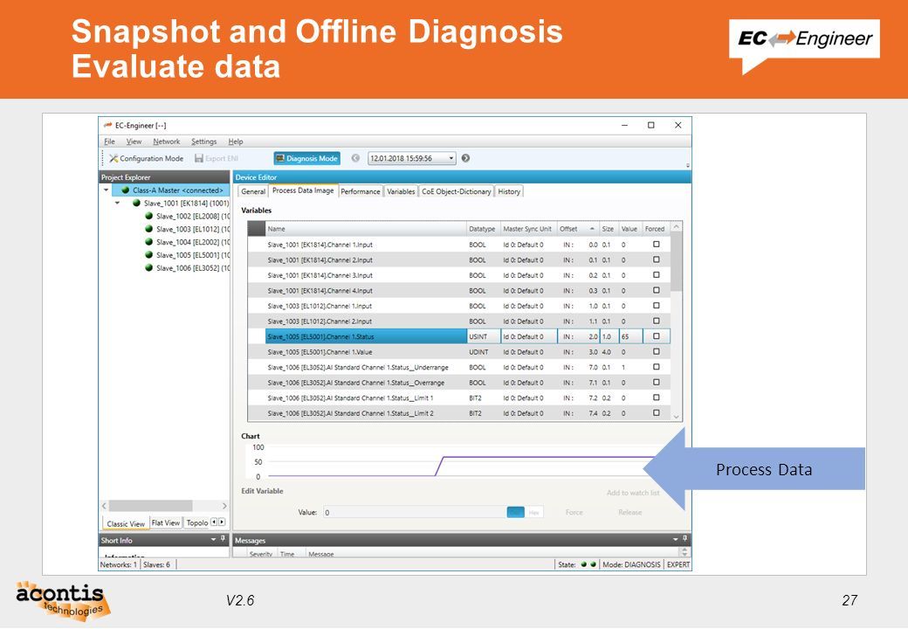Click the first green State indicator in the status bar
Image resolution: width=908 pixels, height=629 pixels.
[584, 564]
